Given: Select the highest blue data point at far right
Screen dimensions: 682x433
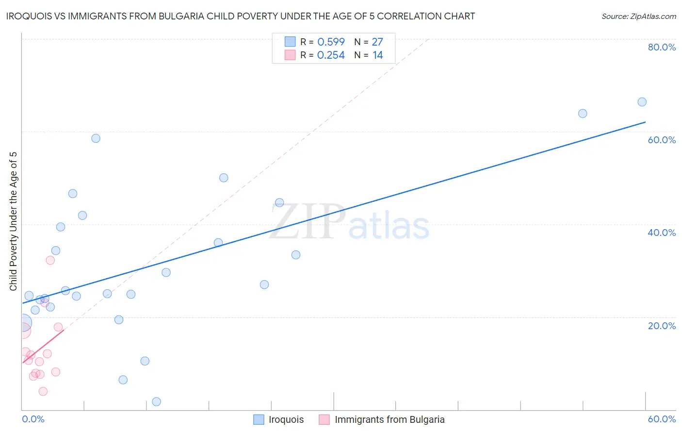Looking at the screenshot, I should coord(642,102).
